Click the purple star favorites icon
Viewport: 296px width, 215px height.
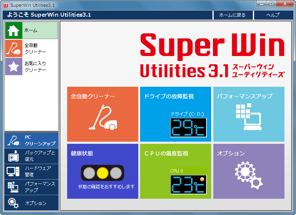pos(14,66)
